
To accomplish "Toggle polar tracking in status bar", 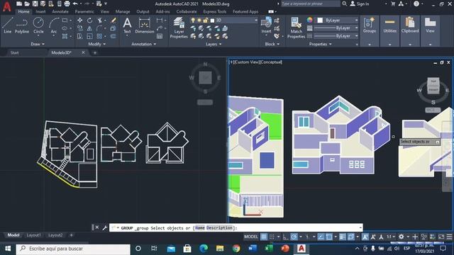I will point(294,237).
